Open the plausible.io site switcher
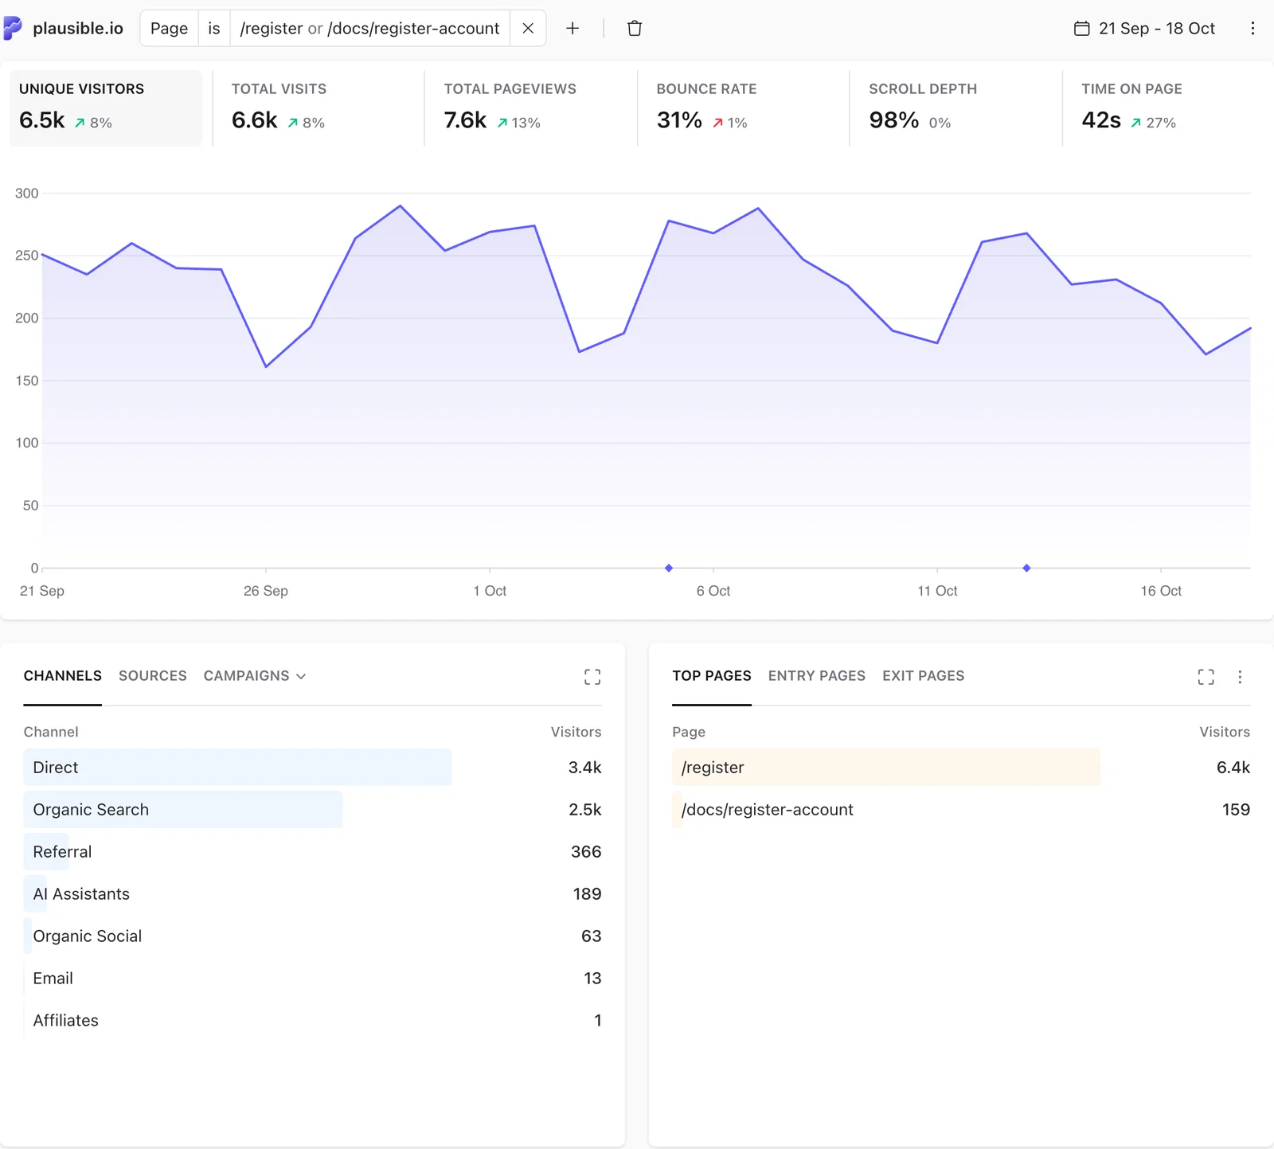Image resolution: width=1274 pixels, height=1149 pixels. (x=64, y=29)
